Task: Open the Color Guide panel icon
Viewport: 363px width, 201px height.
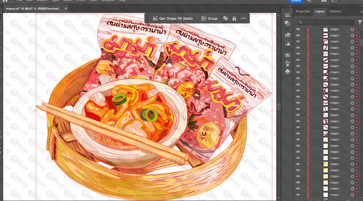Action: click(287, 43)
